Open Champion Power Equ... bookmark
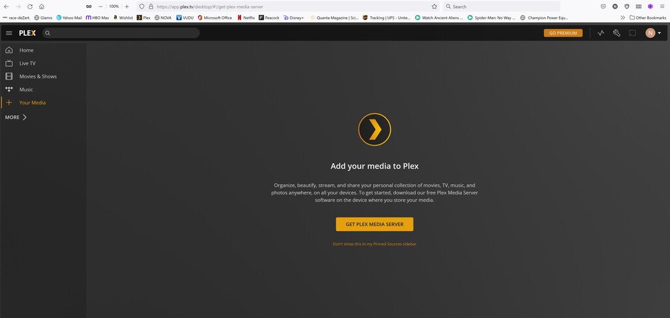 click(544, 18)
